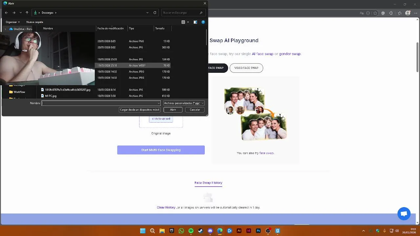Refresh the Descargas folder listing
This screenshot has height=236, width=420.
155,13
